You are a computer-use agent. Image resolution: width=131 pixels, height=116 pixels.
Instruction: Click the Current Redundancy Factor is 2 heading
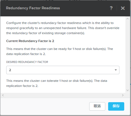tap(30, 41)
